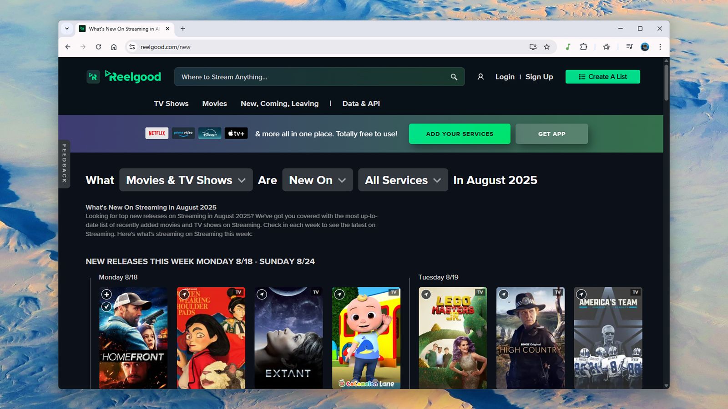
Task: Click the page's vertical scrollbar
Action: point(666,83)
